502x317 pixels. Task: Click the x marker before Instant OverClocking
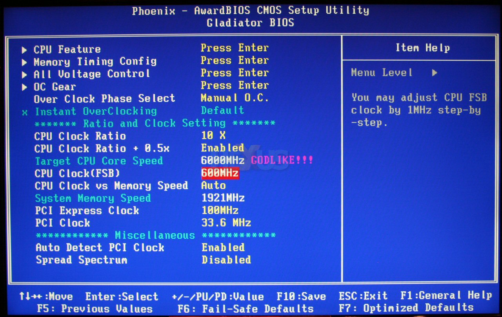click(25, 113)
